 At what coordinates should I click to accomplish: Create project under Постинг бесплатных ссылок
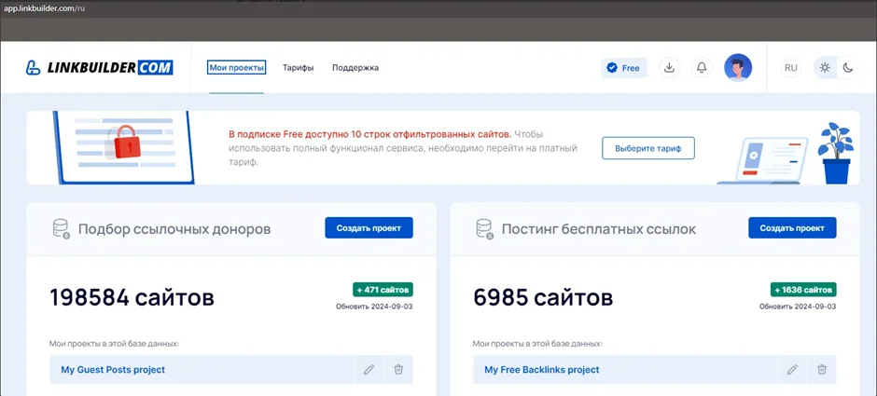pyautogui.click(x=792, y=228)
